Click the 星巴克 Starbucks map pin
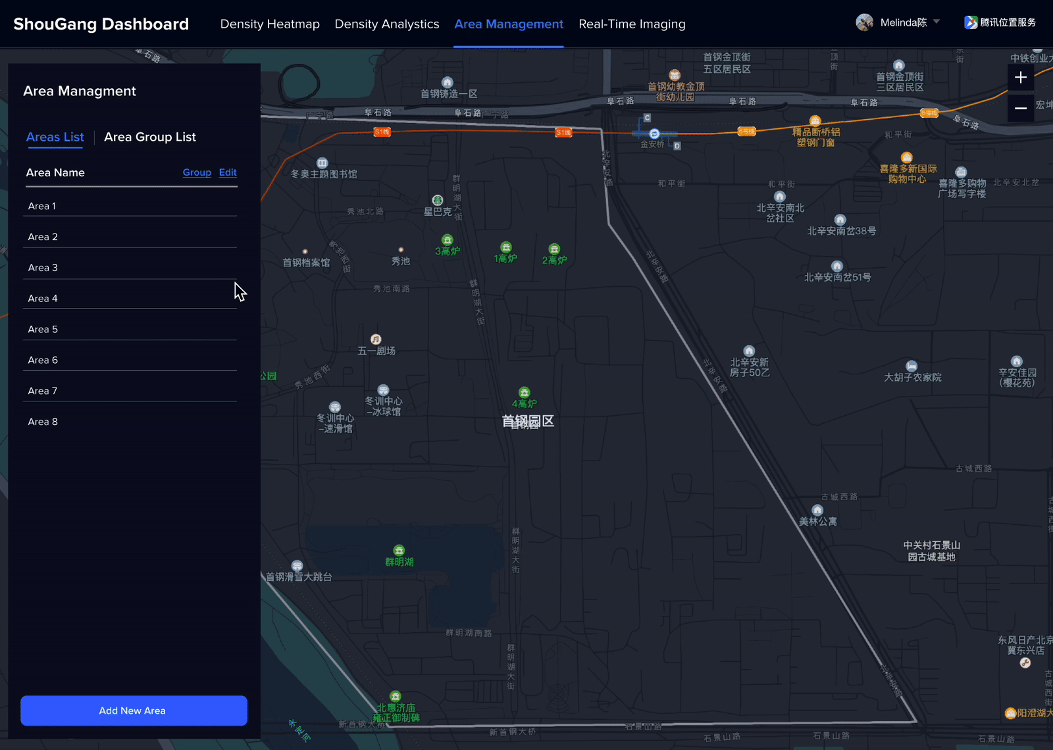Screen dimensions: 1053x750 438,200
